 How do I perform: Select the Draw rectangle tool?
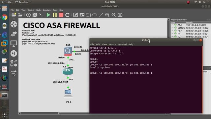pyautogui.click(x=88, y=15)
